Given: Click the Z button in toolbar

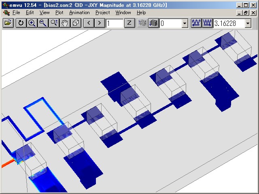Looking at the screenshot, I should point(129,23).
